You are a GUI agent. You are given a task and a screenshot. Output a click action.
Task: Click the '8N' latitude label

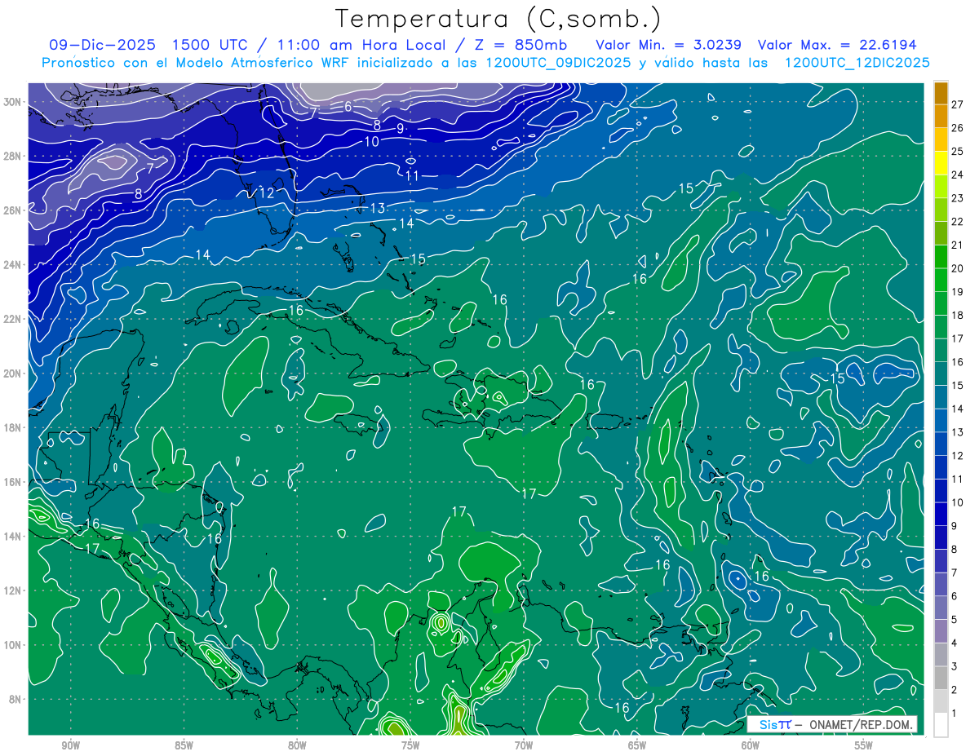[x=16, y=699]
